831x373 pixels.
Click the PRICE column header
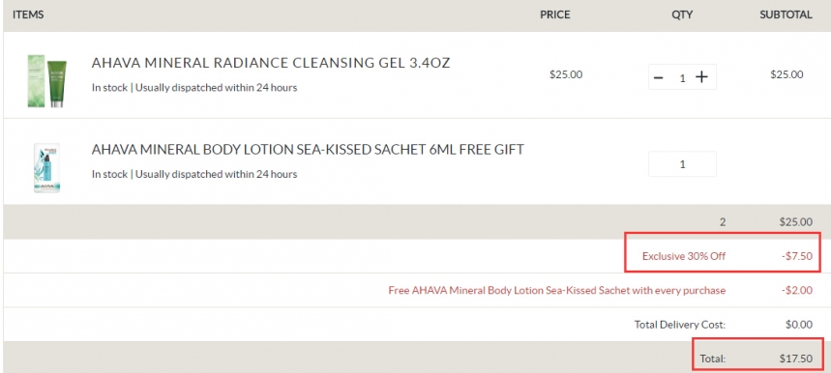point(555,14)
